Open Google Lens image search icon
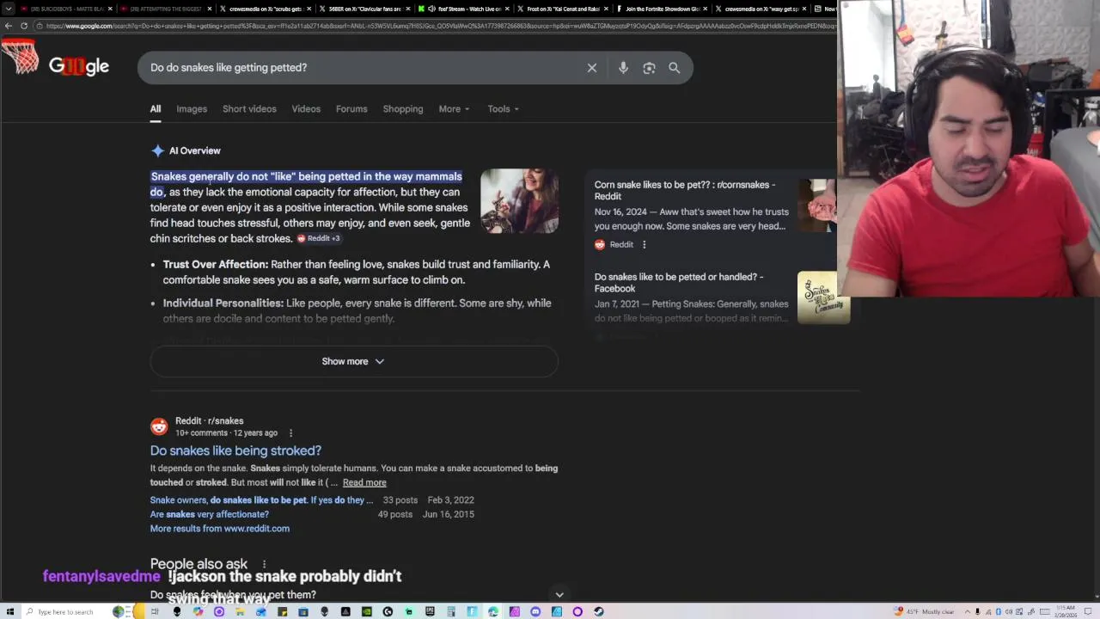This screenshot has height=619, width=1100. (649, 68)
